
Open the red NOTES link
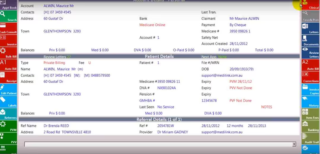267,107
